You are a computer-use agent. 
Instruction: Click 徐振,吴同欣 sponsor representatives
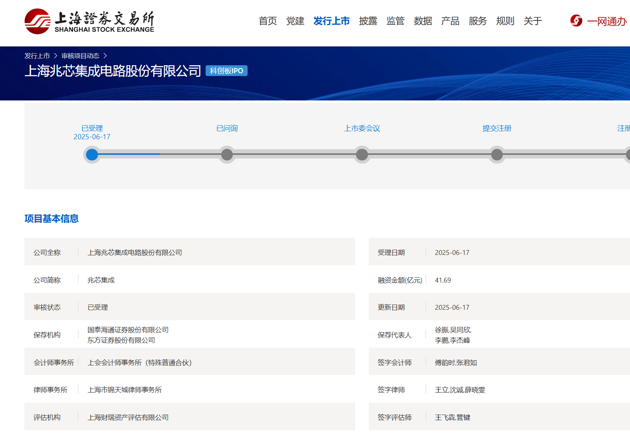click(453, 330)
